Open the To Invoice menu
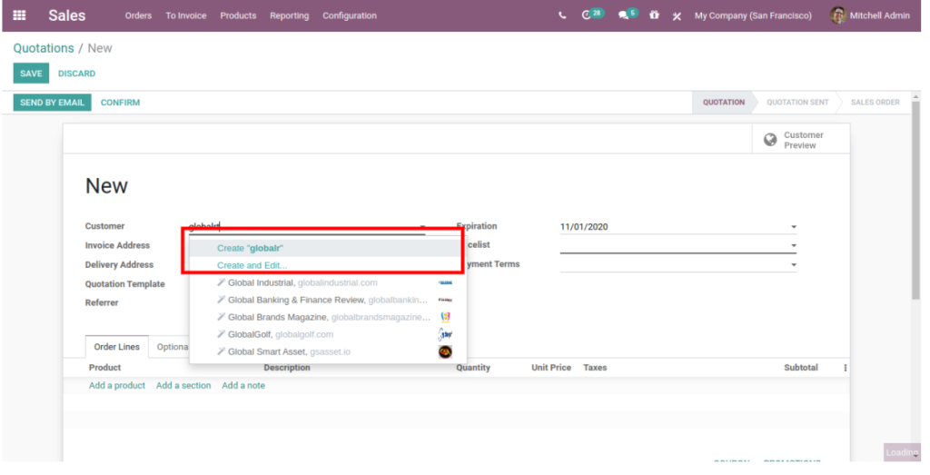This screenshot has width=930, height=475. [185, 15]
